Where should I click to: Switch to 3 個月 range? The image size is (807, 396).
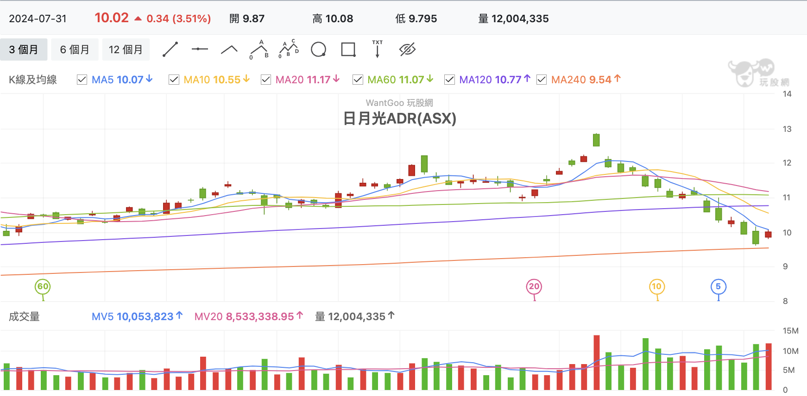pyautogui.click(x=24, y=49)
